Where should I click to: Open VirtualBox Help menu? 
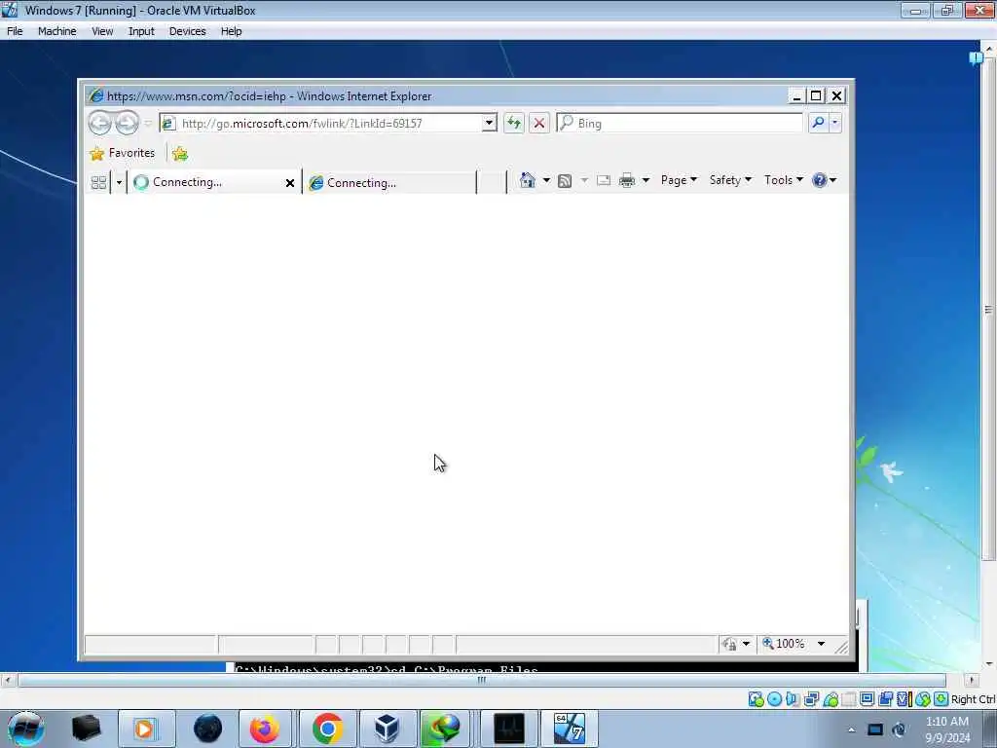tap(231, 31)
